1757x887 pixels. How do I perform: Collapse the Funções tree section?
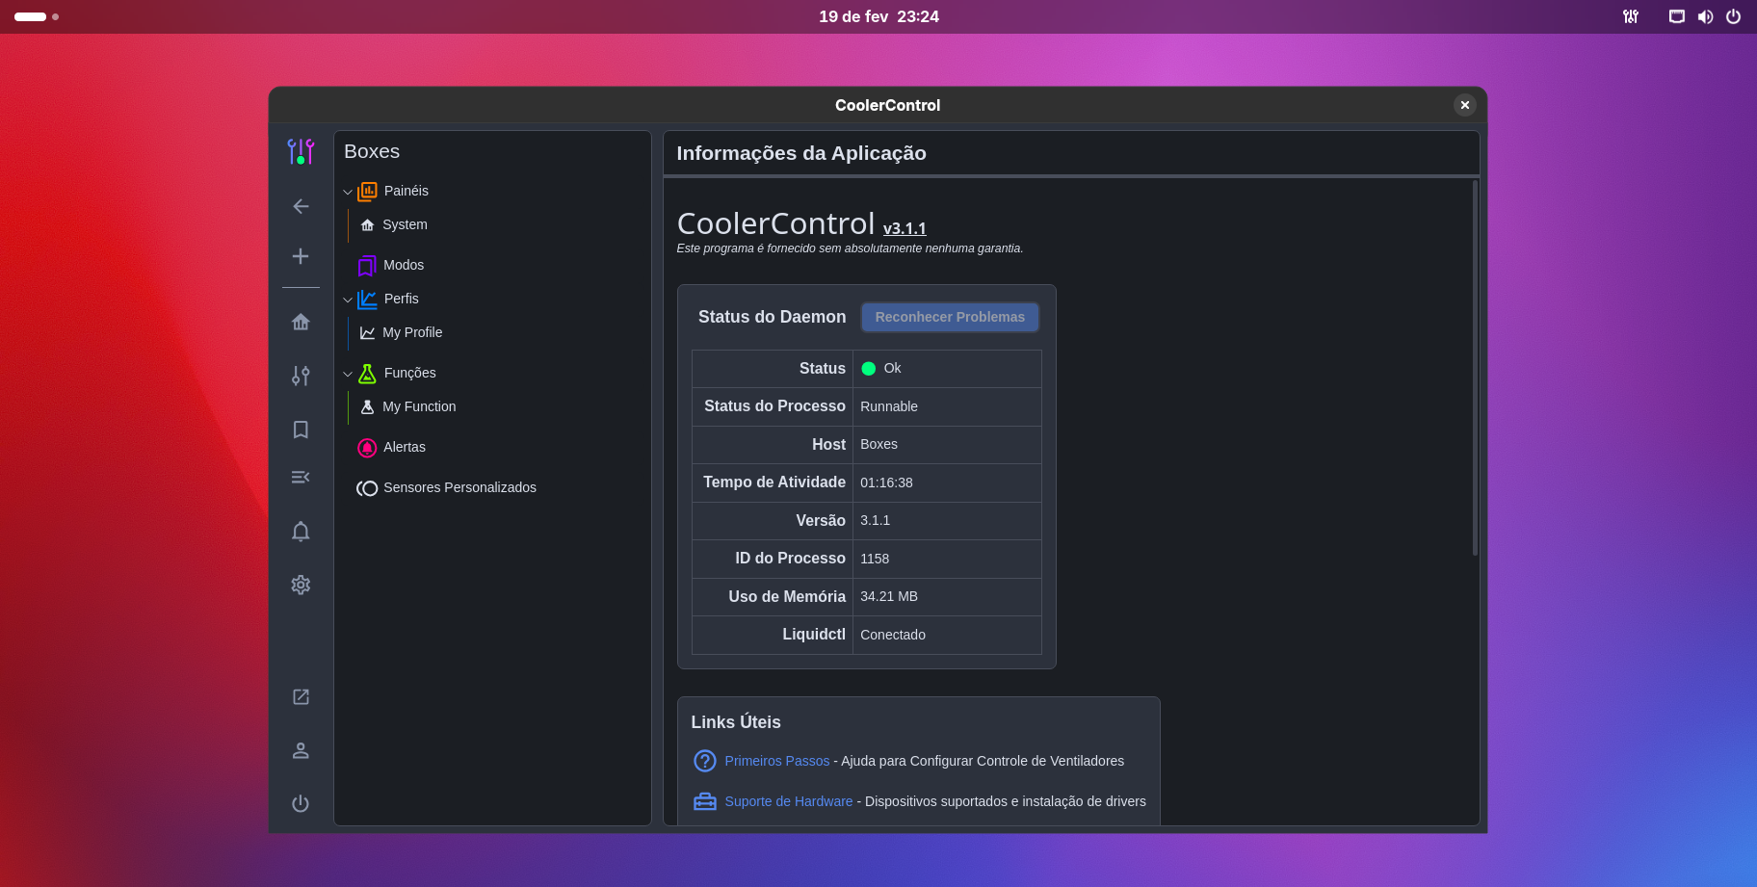348,374
